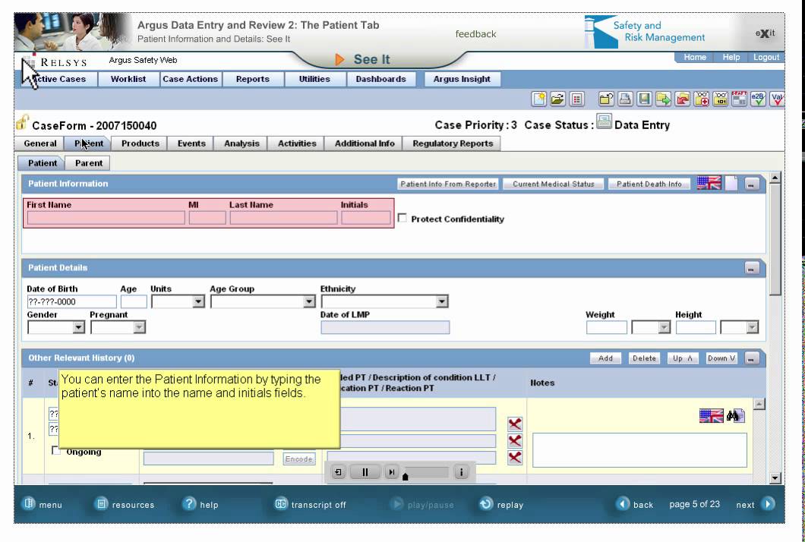Click the DRAFT report toolbar icon
Viewport: 805px width, 542px height.
click(739, 99)
